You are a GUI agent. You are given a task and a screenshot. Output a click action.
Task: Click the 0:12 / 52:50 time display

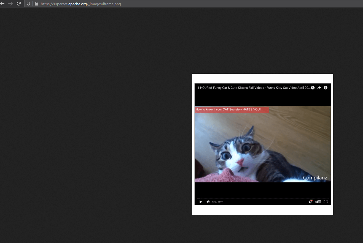[217, 202]
